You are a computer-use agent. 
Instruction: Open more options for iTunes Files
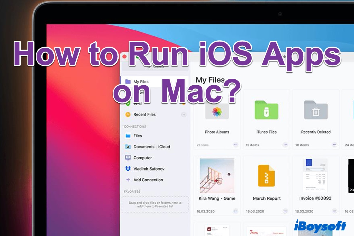coord(285,145)
